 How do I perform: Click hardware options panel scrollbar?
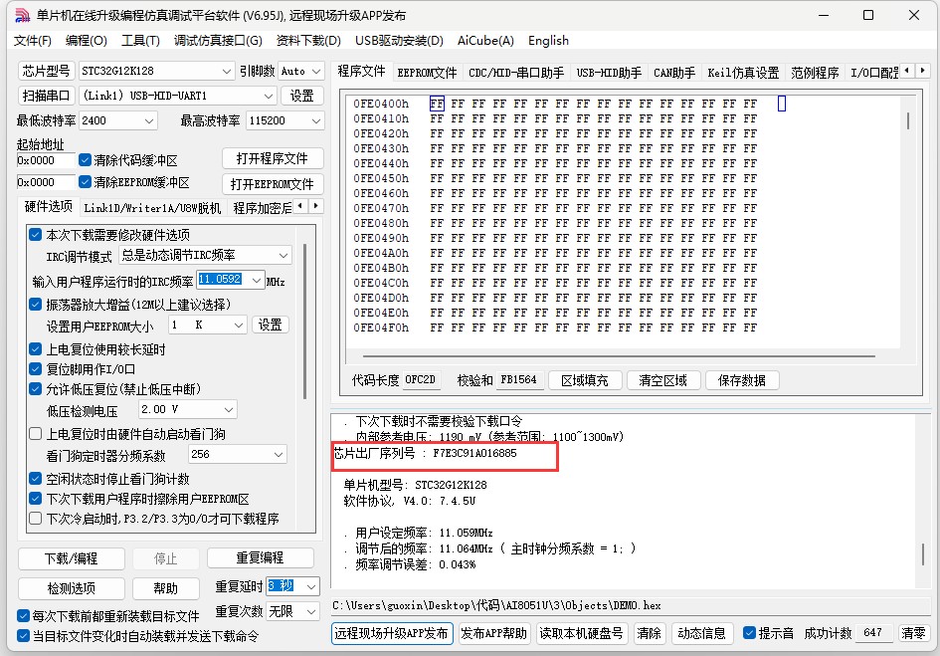click(x=304, y=322)
